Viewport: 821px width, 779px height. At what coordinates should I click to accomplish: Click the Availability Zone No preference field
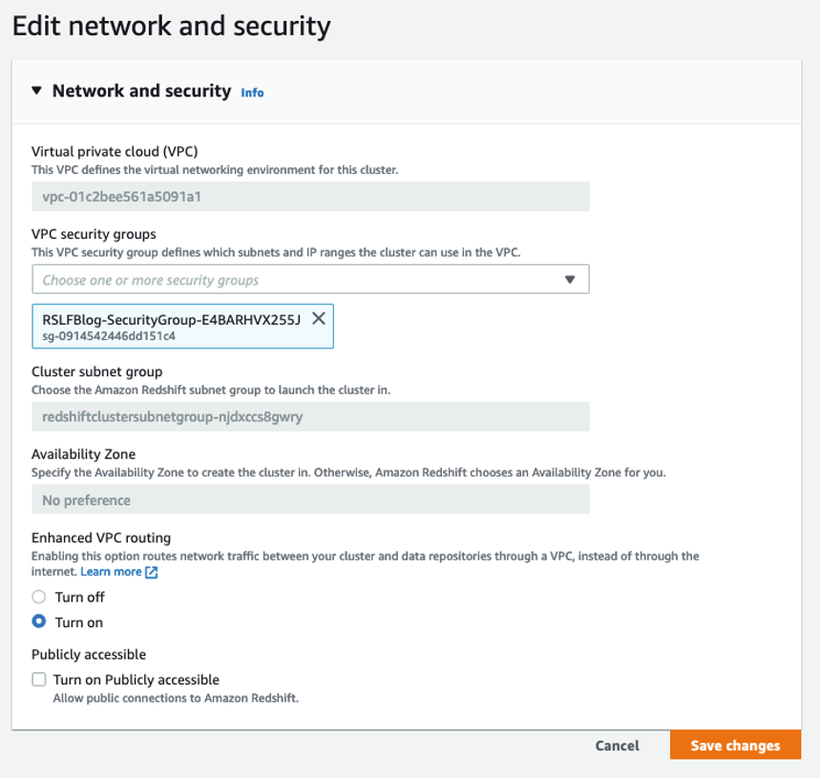tap(310, 499)
